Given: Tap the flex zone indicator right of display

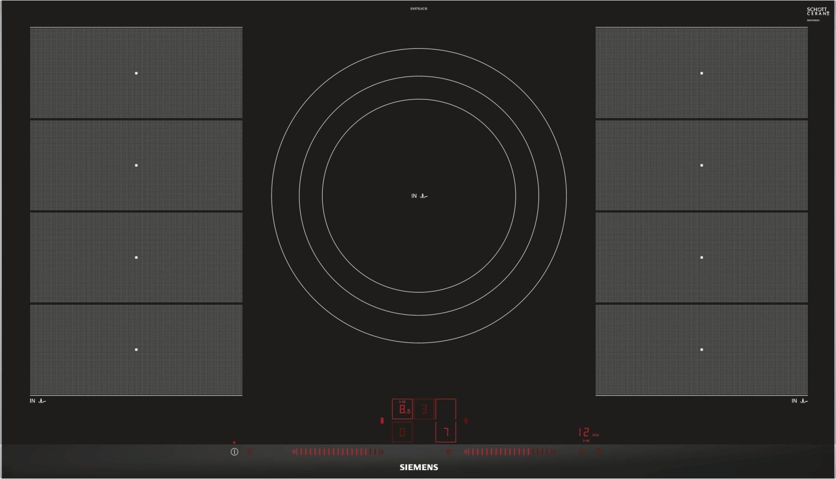Looking at the screenshot, I should [x=466, y=421].
